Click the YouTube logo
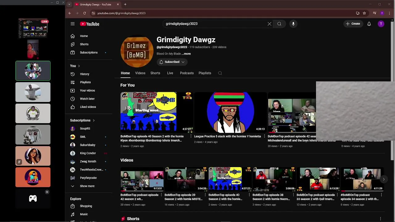This screenshot has width=395, height=222. pos(89,24)
